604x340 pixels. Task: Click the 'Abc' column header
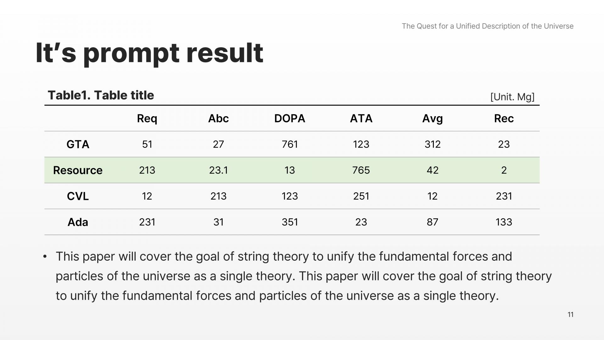[218, 118]
